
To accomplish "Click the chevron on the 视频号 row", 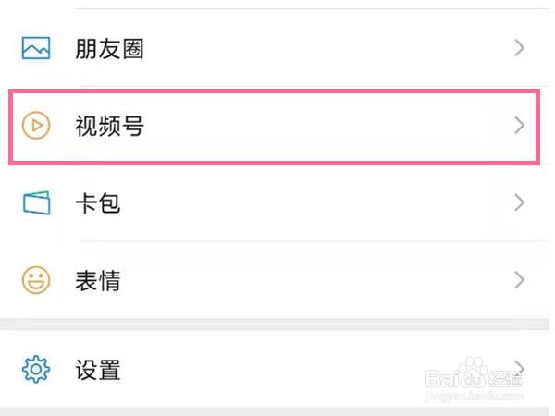I will pos(520,126).
